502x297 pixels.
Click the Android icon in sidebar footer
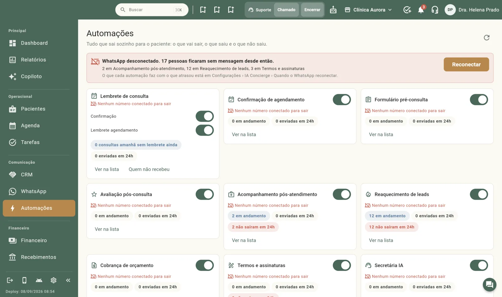pyautogui.click(x=39, y=280)
